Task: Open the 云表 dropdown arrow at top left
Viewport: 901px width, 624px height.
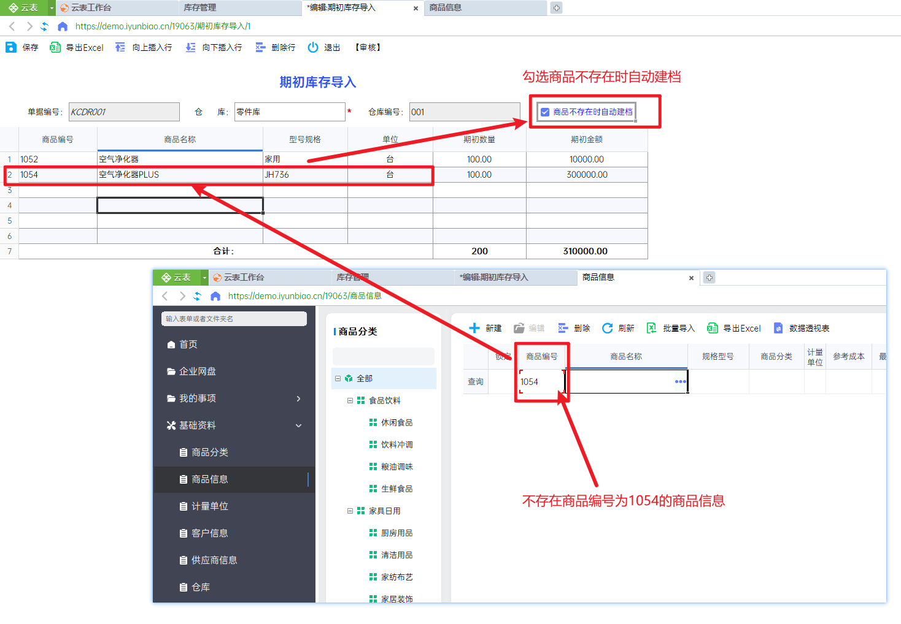Action: (x=52, y=8)
